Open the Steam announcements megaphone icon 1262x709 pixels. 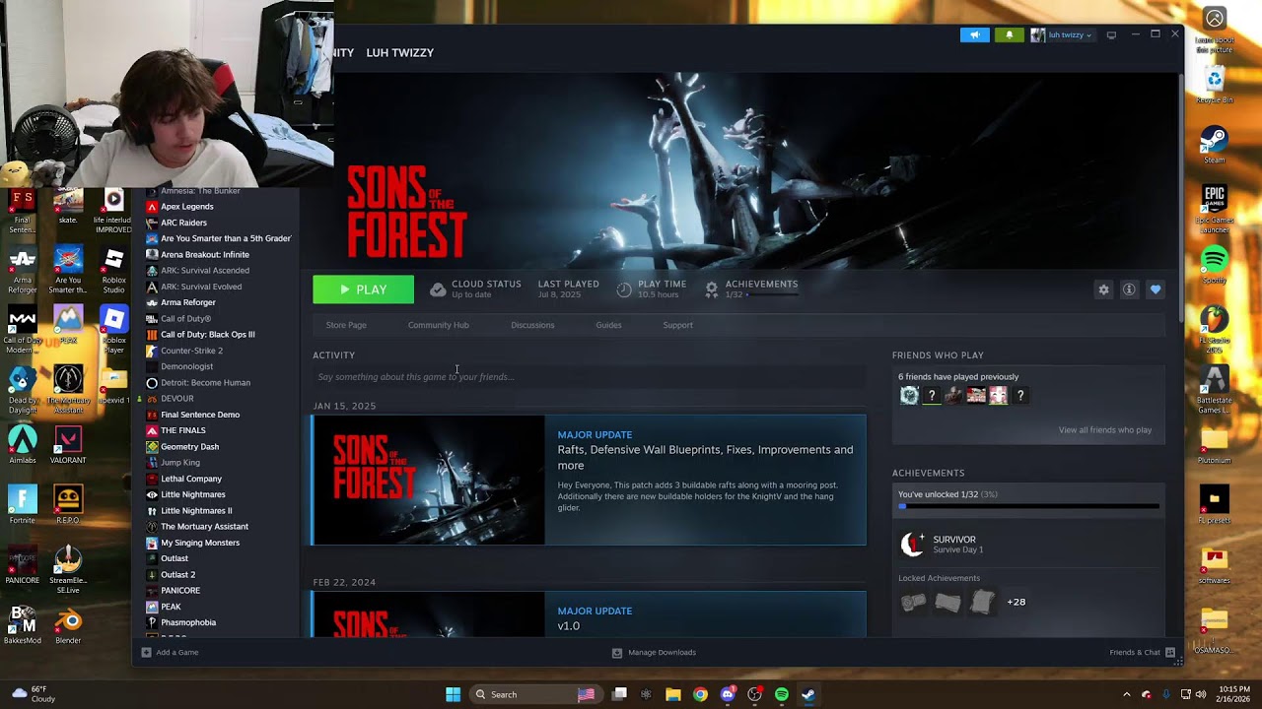tap(974, 34)
